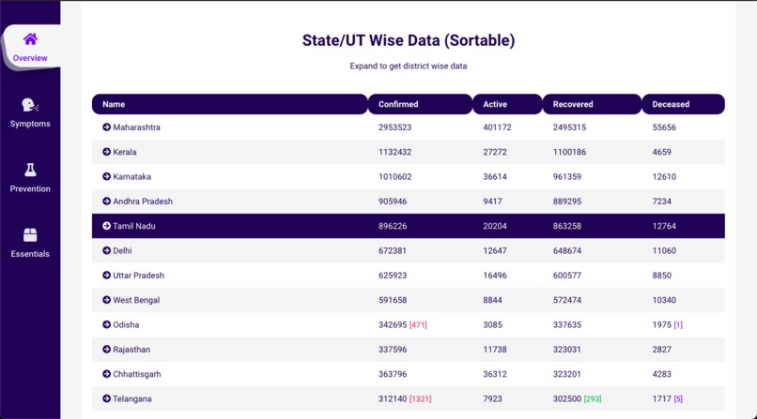Click the Odisha state name

click(x=126, y=324)
